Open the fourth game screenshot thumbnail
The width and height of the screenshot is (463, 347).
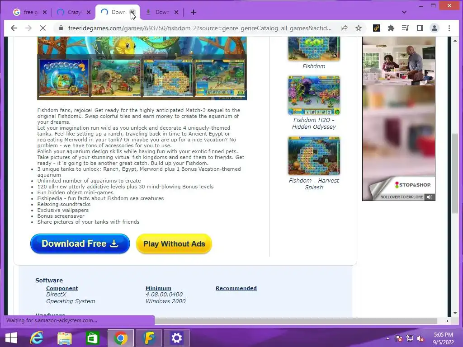point(220,78)
